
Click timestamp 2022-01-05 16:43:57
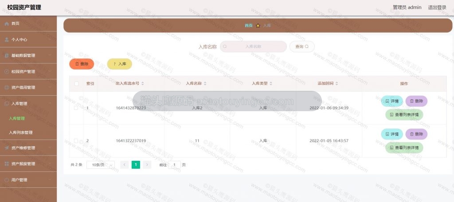(x=329, y=141)
